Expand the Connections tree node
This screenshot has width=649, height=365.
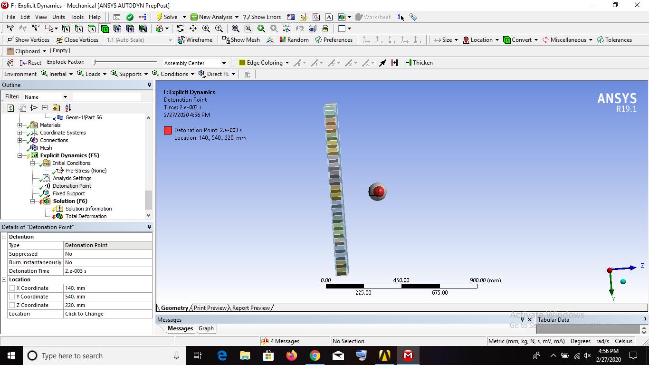point(19,140)
